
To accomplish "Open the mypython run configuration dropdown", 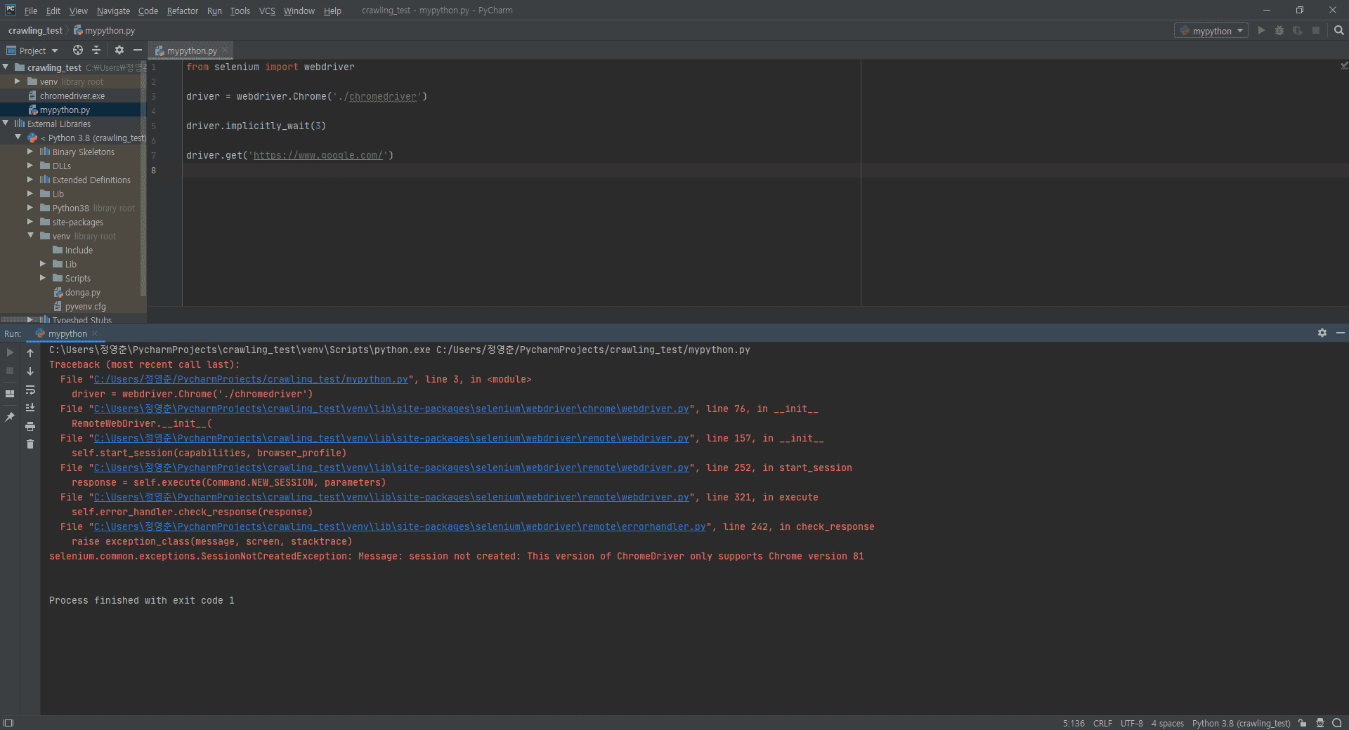I will coord(1212,31).
